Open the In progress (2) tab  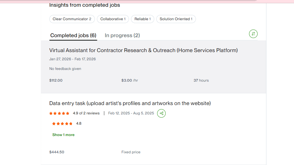pyautogui.click(x=122, y=35)
